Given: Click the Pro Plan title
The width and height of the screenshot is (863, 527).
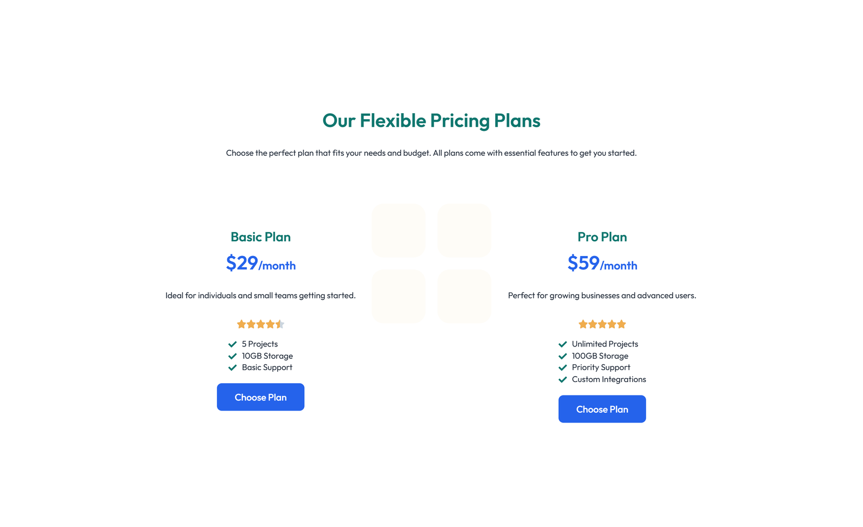Looking at the screenshot, I should pyautogui.click(x=602, y=237).
